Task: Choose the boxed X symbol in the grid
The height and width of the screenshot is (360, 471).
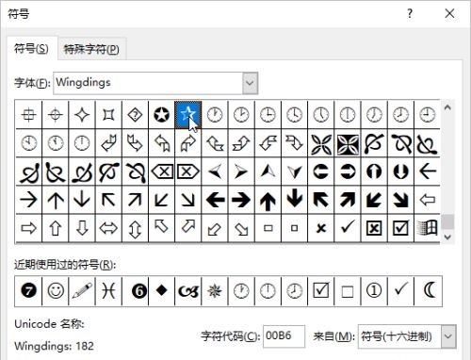Action: click(374, 228)
